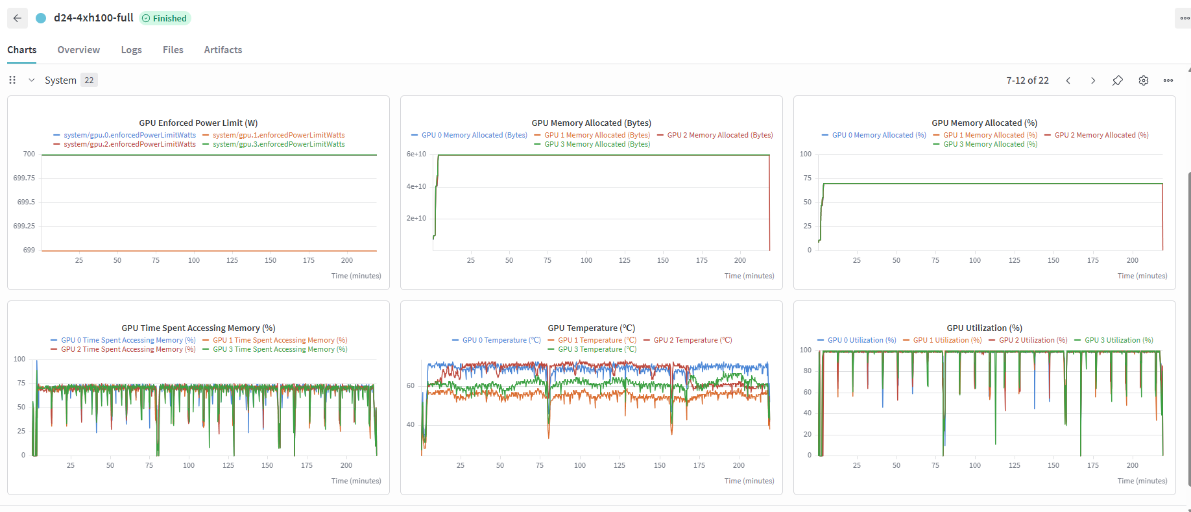Open the Overview tab
Image resolution: width=1191 pixels, height=512 pixels.
(78, 50)
